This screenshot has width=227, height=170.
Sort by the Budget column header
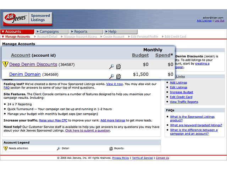[140, 55]
